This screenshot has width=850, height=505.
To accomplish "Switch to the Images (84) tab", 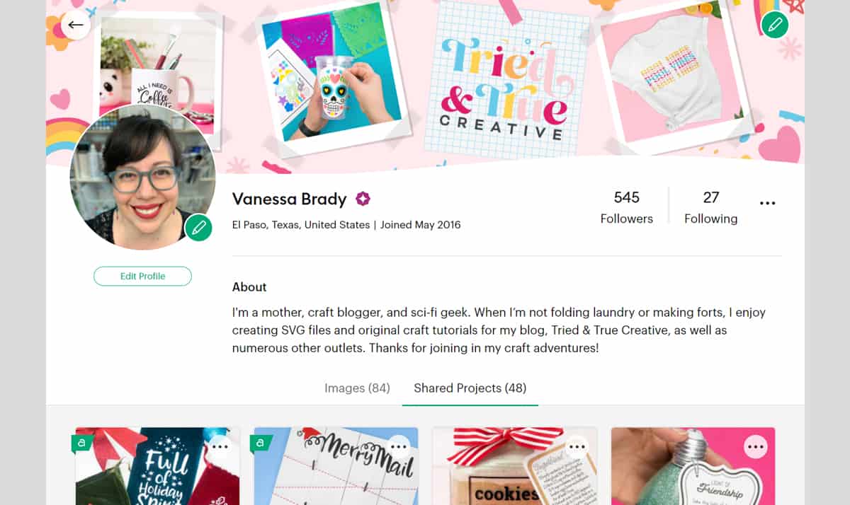I will click(357, 388).
